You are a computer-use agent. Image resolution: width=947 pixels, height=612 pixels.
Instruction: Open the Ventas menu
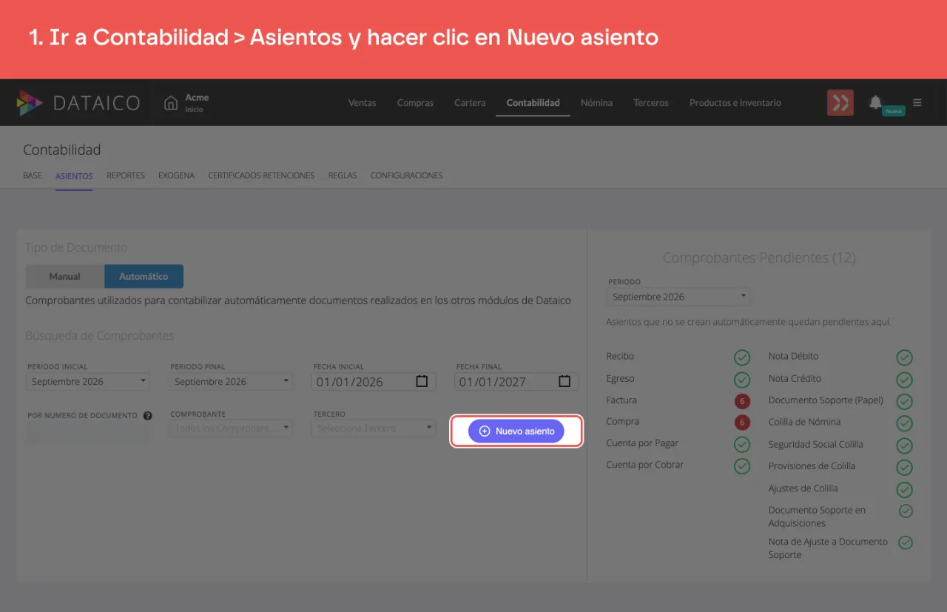coord(362,103)
